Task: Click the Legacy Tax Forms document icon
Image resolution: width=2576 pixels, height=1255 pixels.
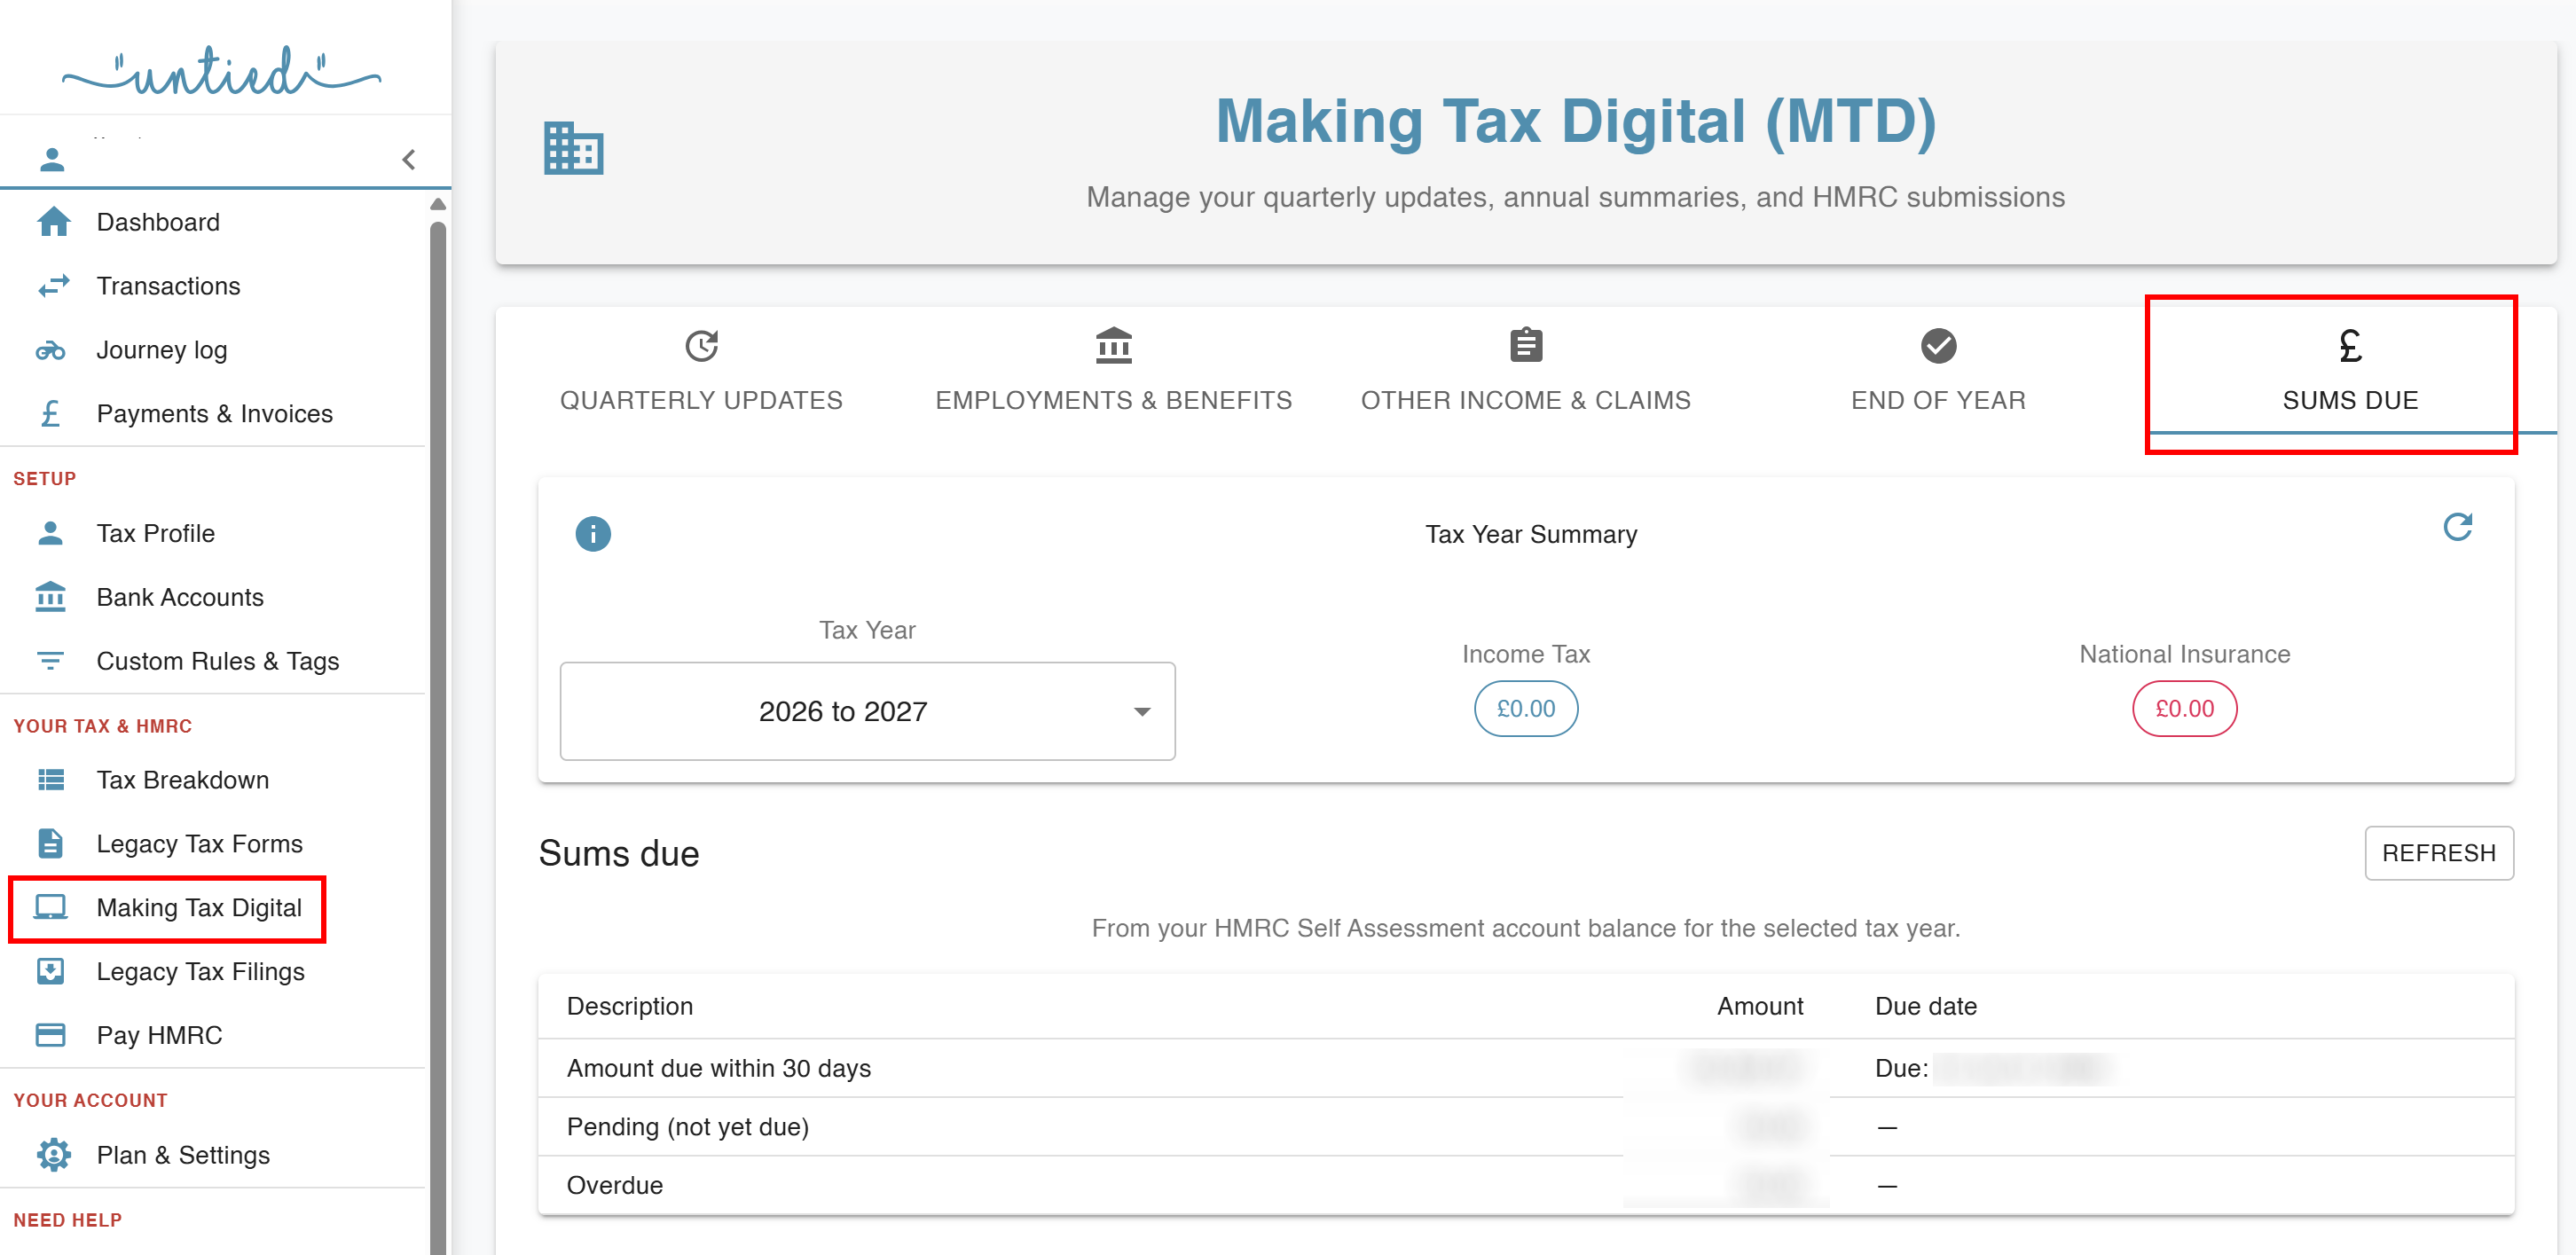Action: (x=50, y=844)
